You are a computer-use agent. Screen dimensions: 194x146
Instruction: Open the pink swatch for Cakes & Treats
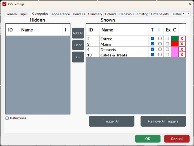tap(175, 55)
